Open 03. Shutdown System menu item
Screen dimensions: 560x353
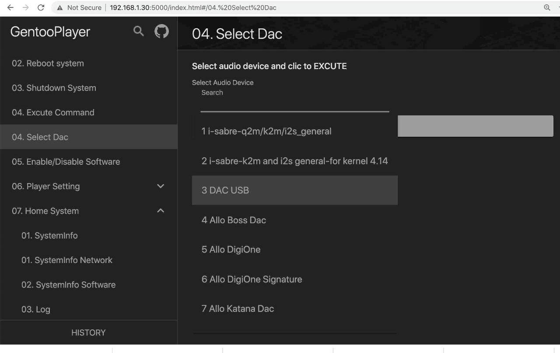[x=89, y=88]
